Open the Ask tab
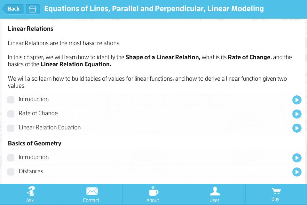 (30, 194)
